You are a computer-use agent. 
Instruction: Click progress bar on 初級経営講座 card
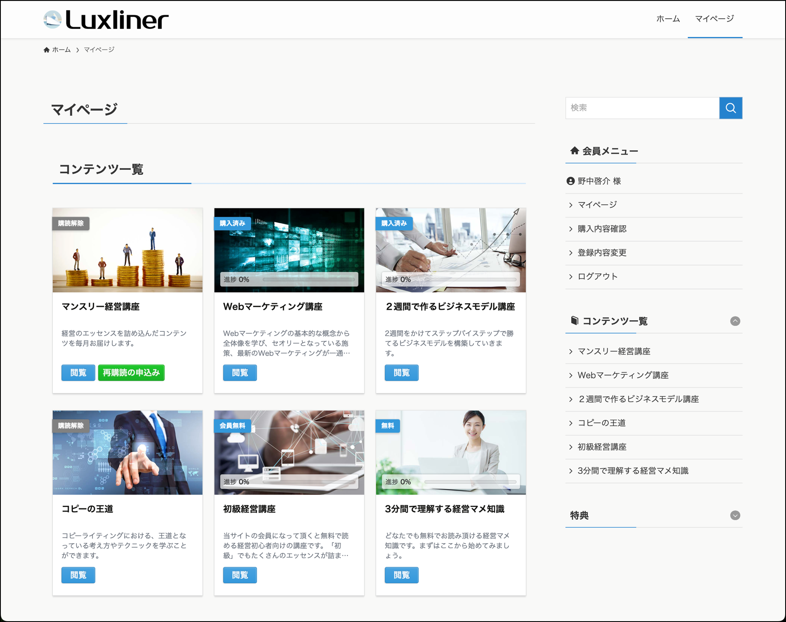click(308, 482)
